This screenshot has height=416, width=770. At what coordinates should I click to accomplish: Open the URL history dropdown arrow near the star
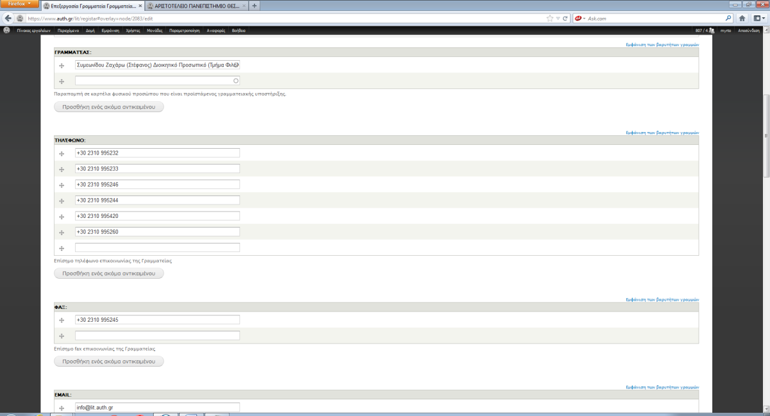point(558,19)
